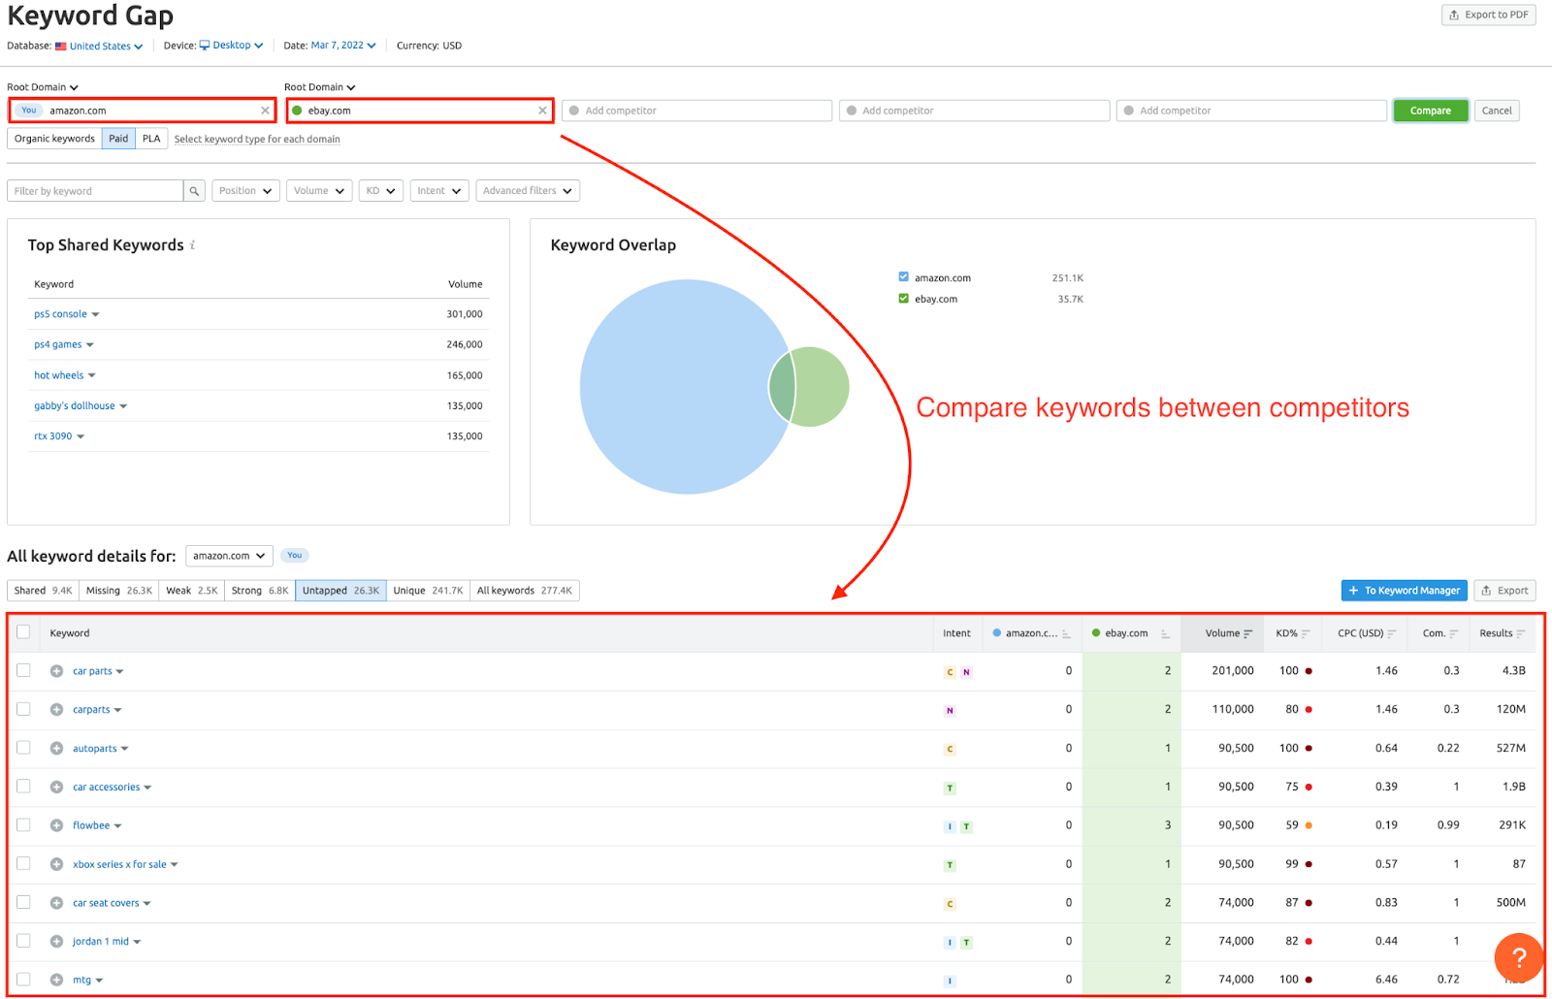
Task: Open the Position filter dropdown
Action: pos(245,191)
